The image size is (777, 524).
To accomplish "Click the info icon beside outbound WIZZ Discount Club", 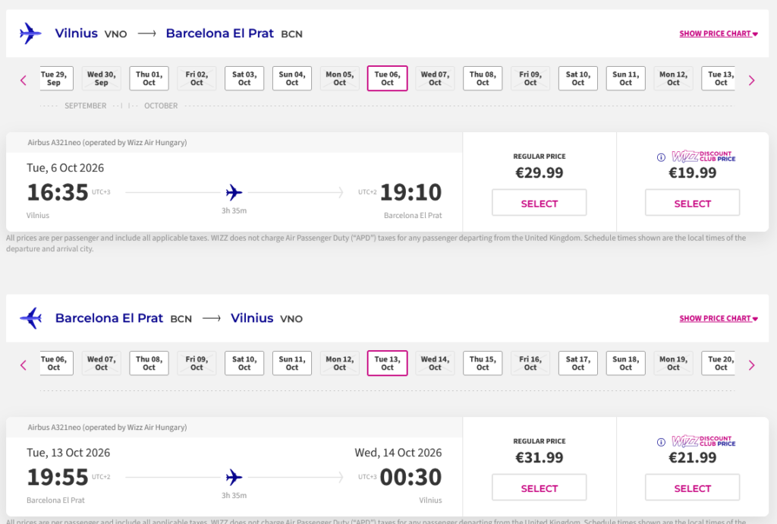I will click(661, 157).
